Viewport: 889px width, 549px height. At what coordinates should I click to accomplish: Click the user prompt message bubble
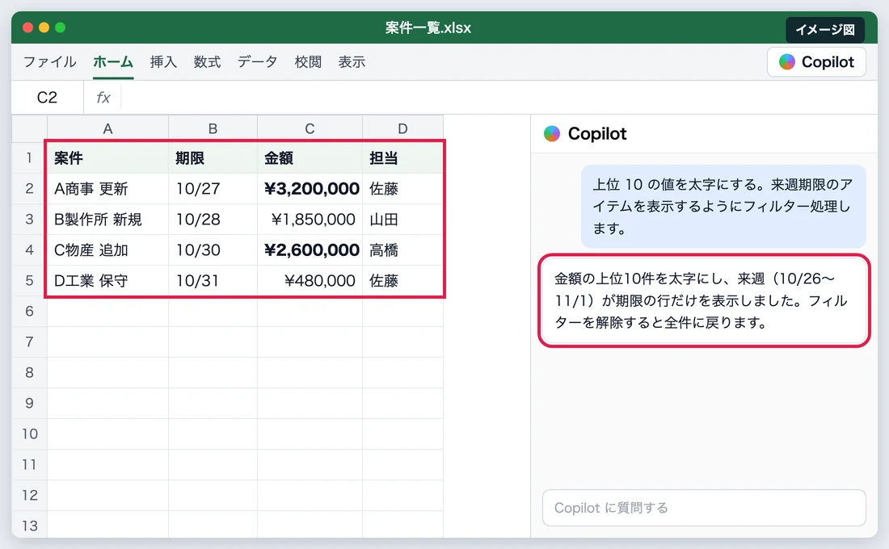723,206
